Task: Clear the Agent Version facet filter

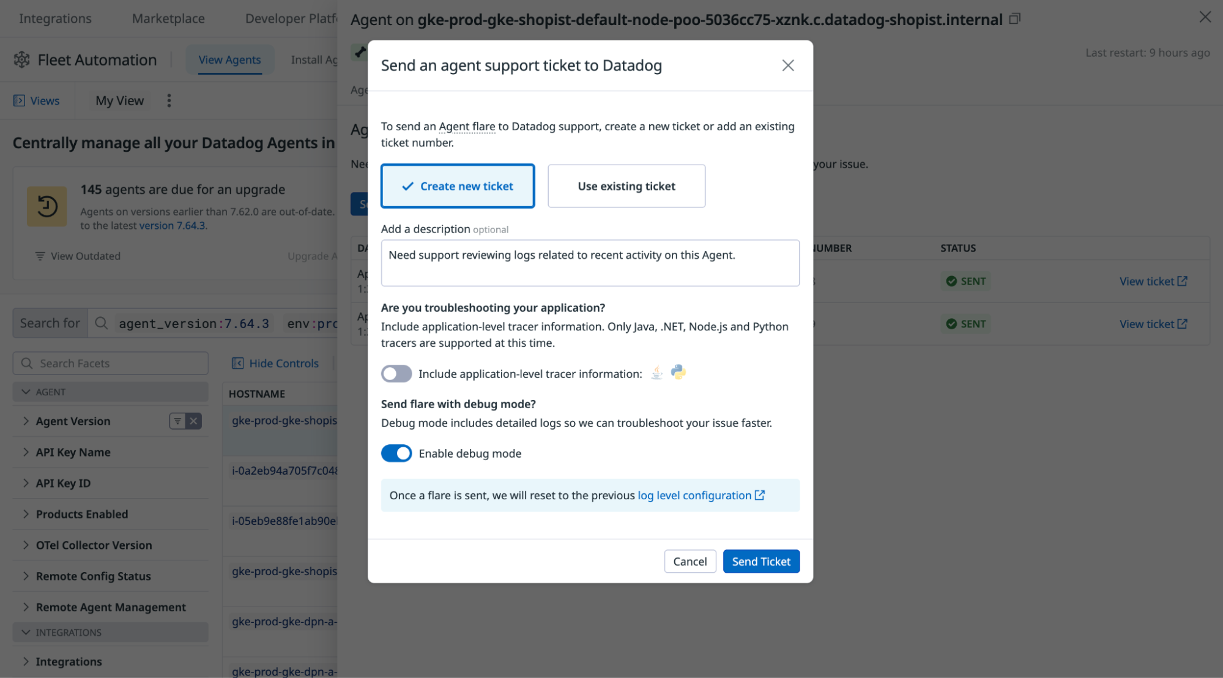Action: tap(193, 421)
